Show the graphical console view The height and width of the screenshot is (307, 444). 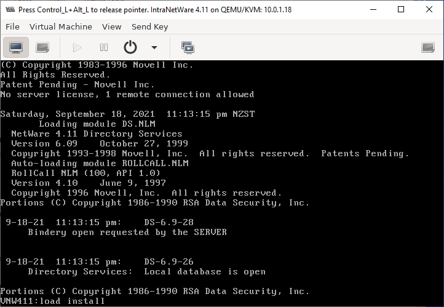coord(16,47)
